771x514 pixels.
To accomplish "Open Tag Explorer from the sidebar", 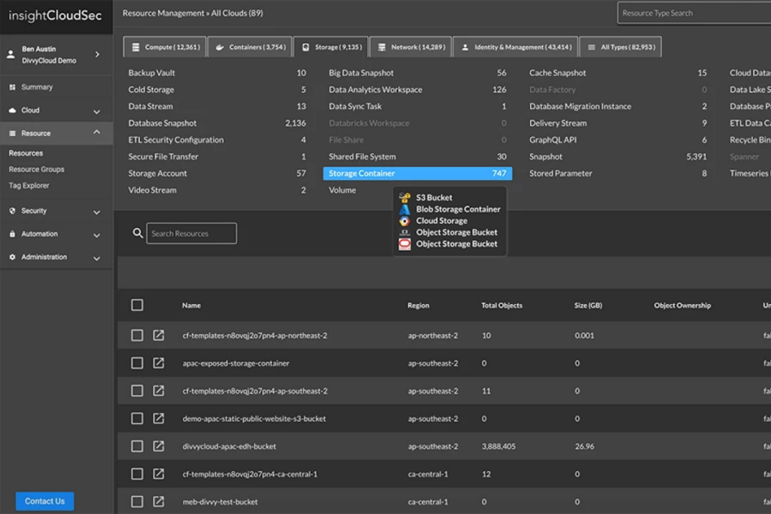I will 27,185.
